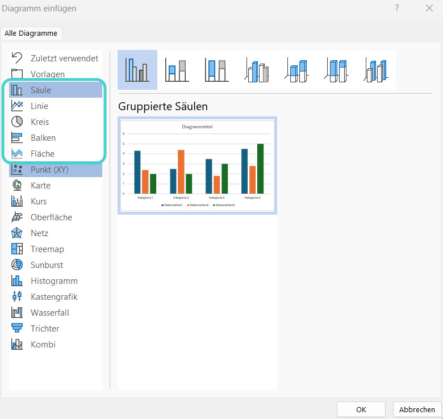Choose the Linie chart icon
The image size is (443, 419).
pos(17,106)
